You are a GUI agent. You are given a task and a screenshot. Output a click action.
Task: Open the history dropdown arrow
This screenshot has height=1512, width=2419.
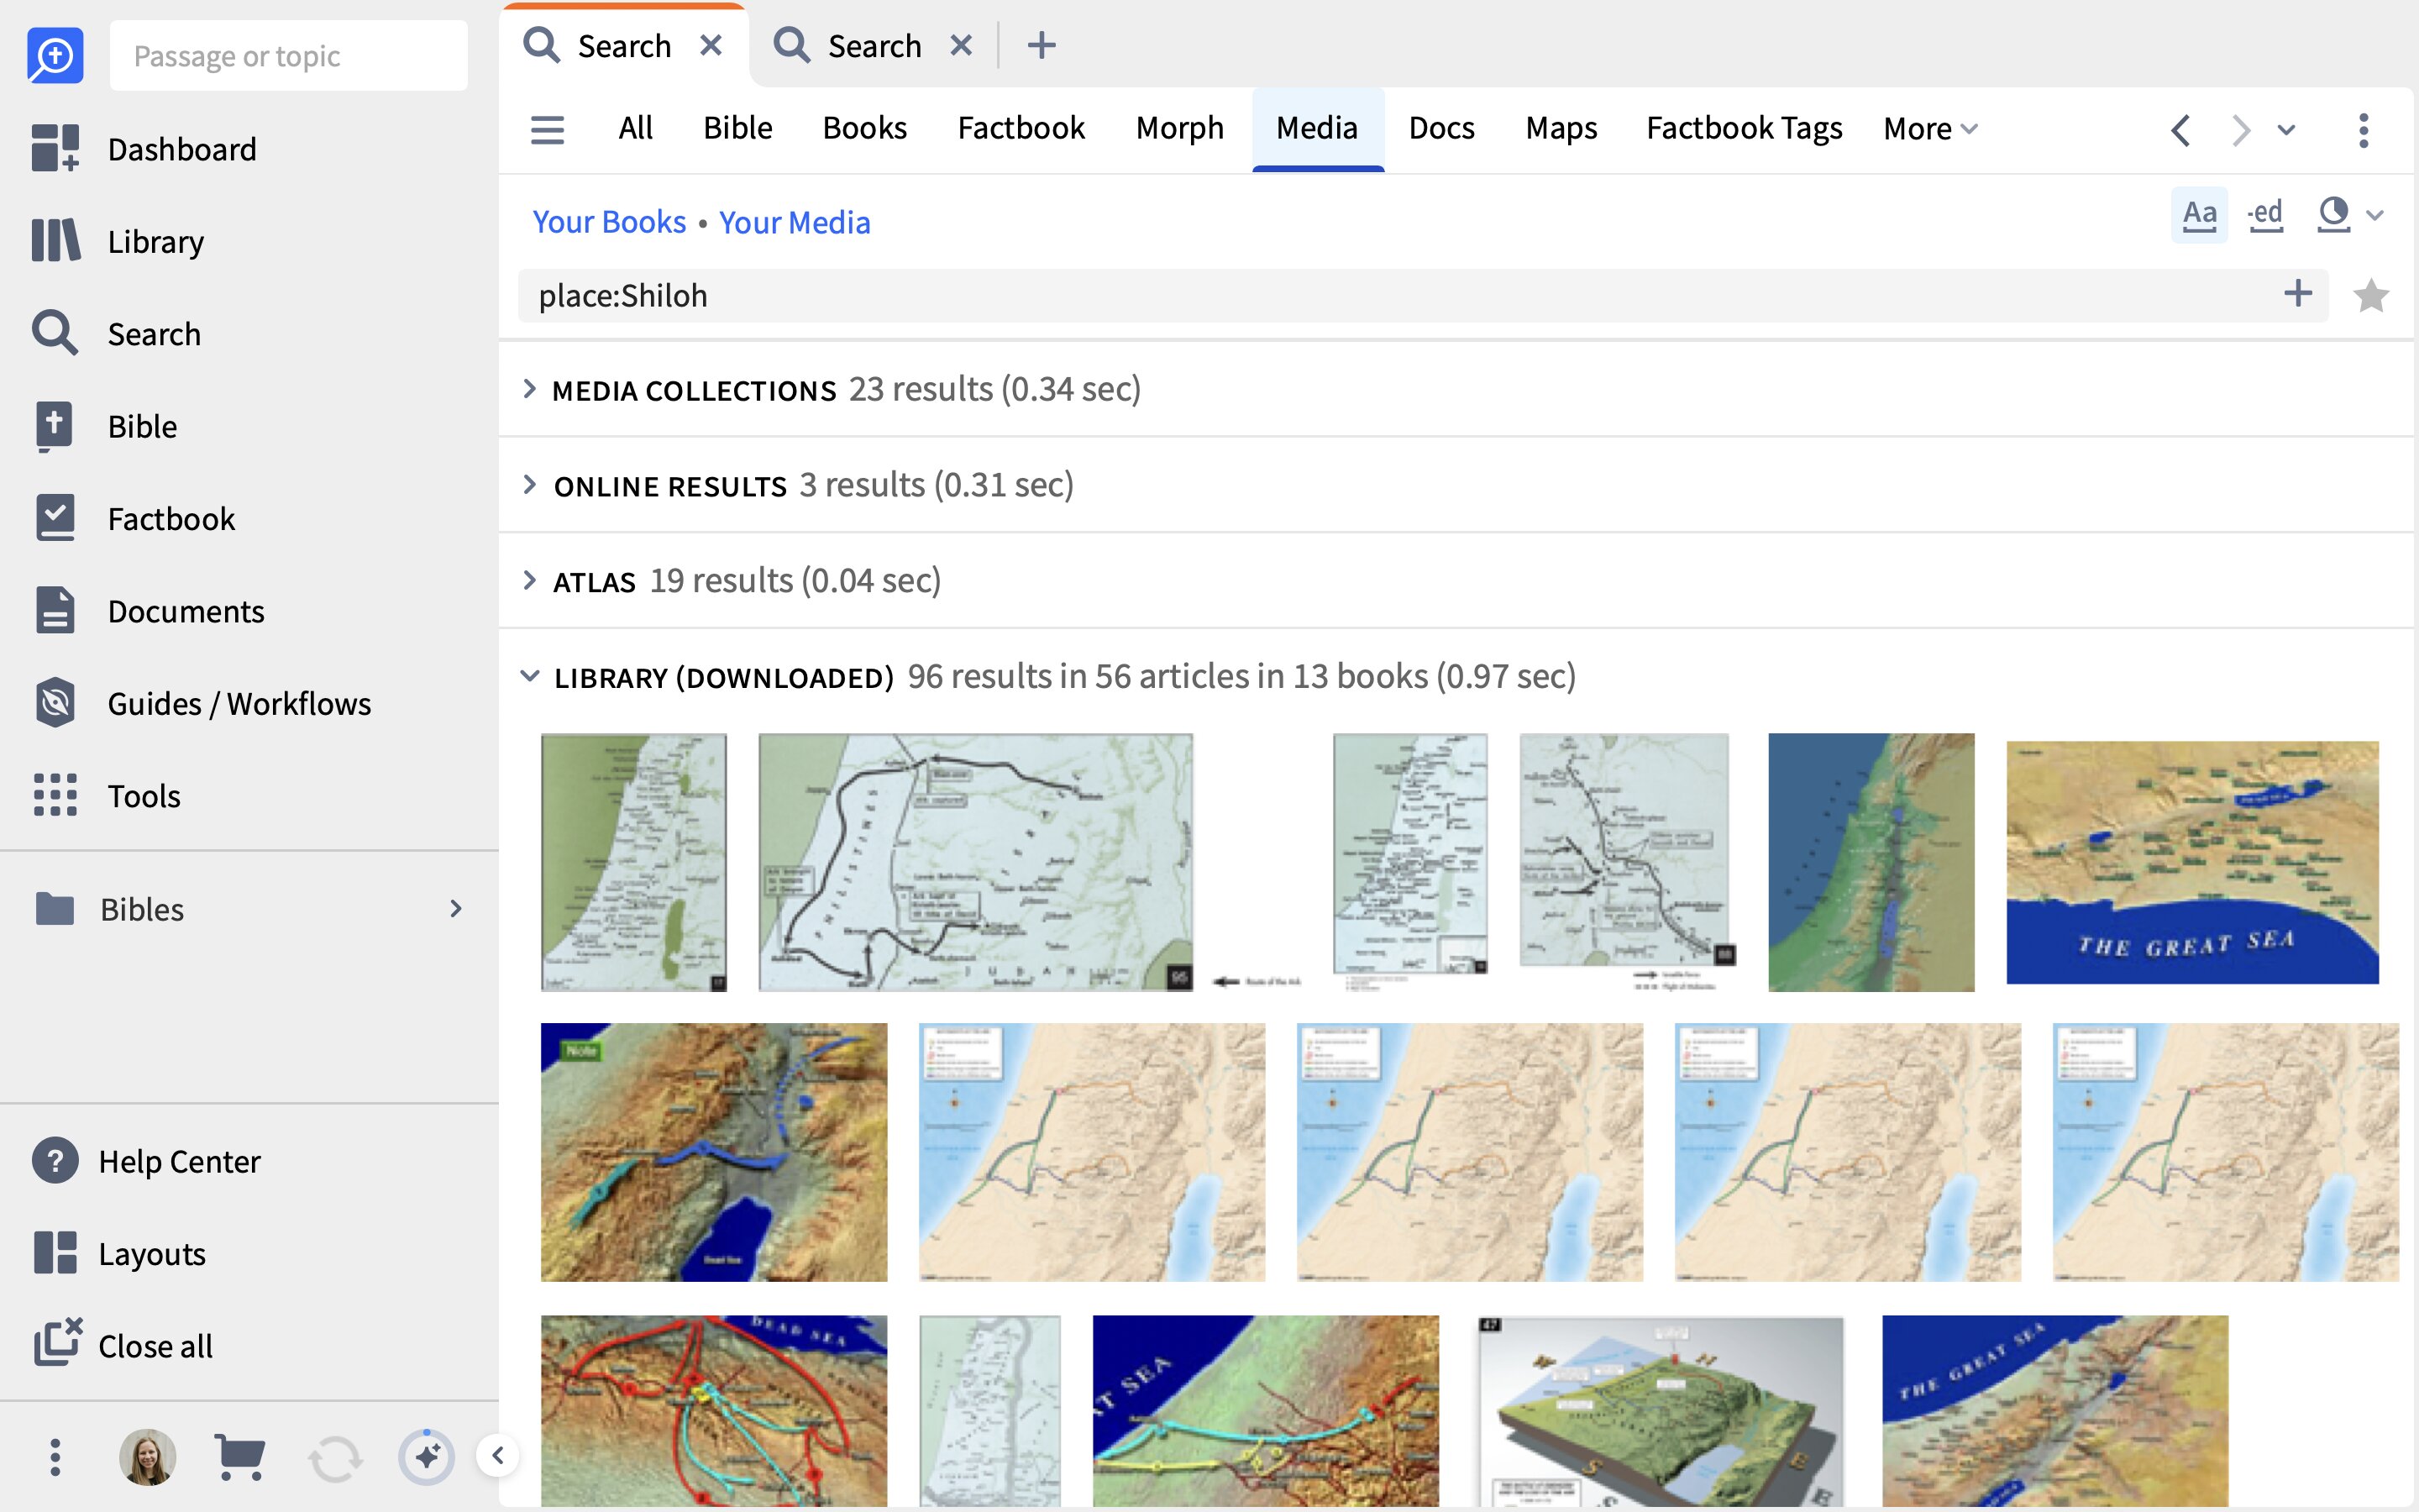2286,130
